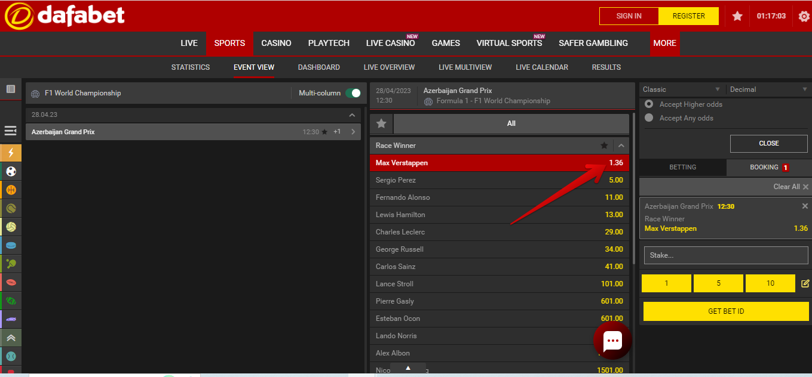Screen dimensions: 812x377
Task: Click the REGISTER button
Action: point(688,16)
